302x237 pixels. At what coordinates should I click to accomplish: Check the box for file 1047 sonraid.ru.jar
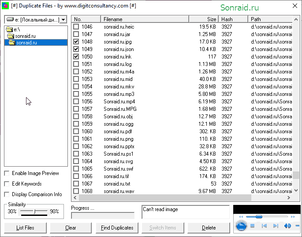click(76, 34)
